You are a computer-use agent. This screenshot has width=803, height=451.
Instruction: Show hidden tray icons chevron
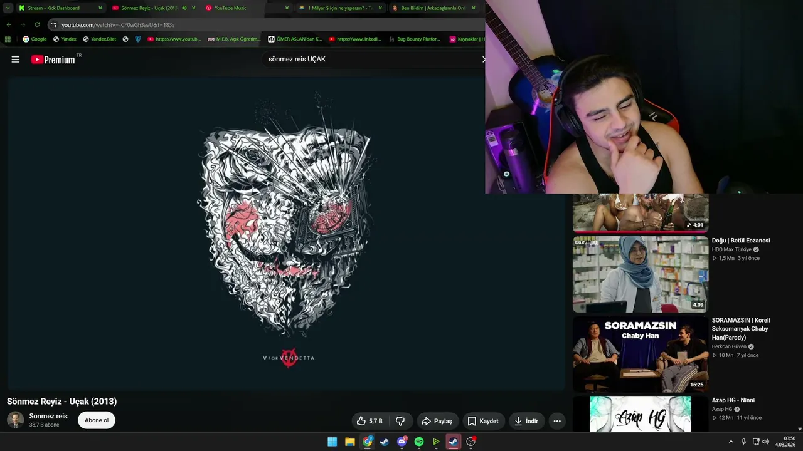[x=731, y=442]
